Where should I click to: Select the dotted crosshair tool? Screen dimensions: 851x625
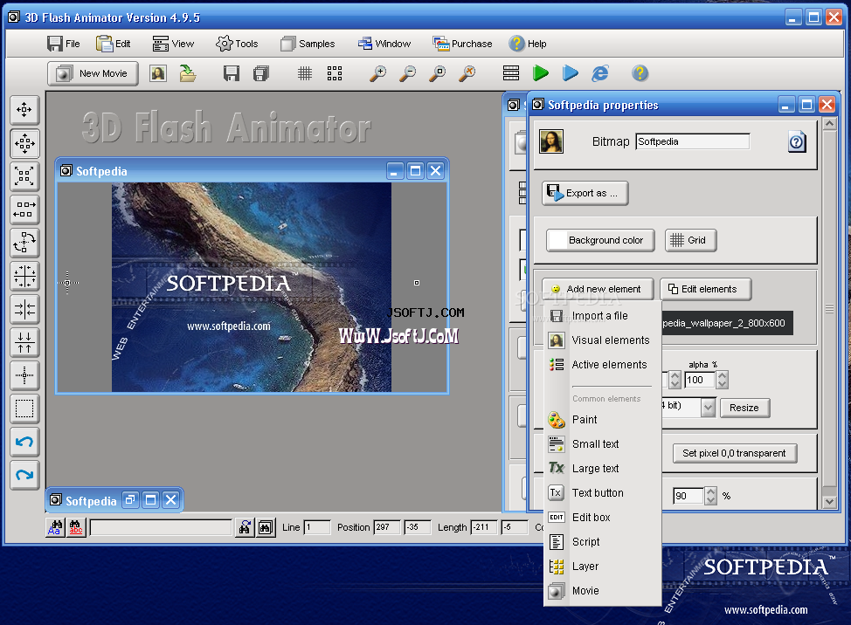tap(24, 375)
